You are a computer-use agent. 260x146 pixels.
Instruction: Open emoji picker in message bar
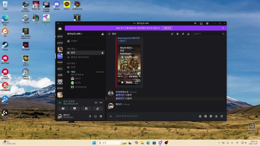pyautogui.click(x=216, y=116)
